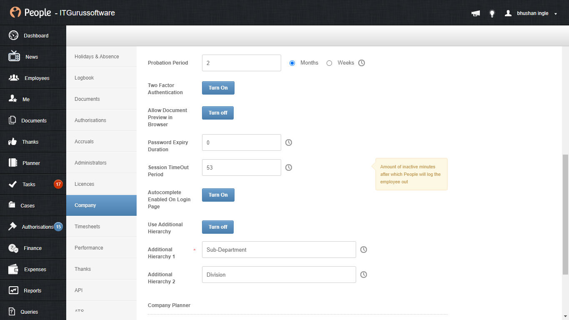Screen dimensions: 569x320
Task: Open the Licences settings tab
Action: pyautogui.click(x=101, y=184)
